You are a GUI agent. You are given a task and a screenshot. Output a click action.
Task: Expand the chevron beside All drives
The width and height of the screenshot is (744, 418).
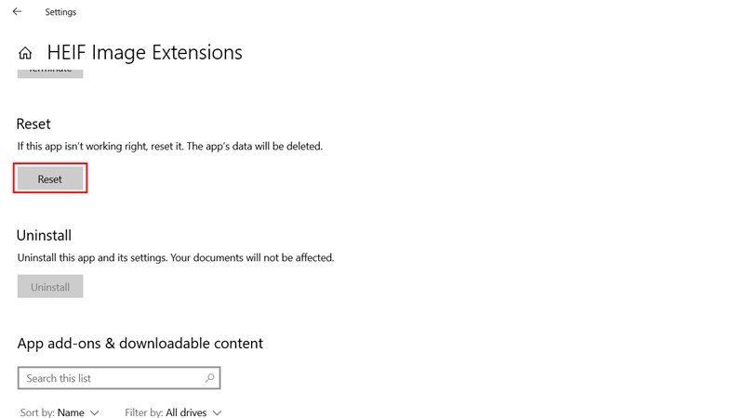(218, 412)
